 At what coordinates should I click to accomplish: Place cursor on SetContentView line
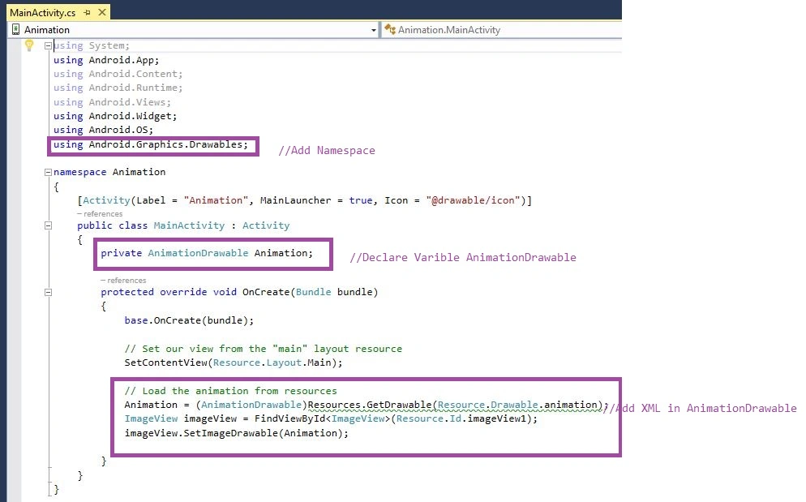coord(234,363)
